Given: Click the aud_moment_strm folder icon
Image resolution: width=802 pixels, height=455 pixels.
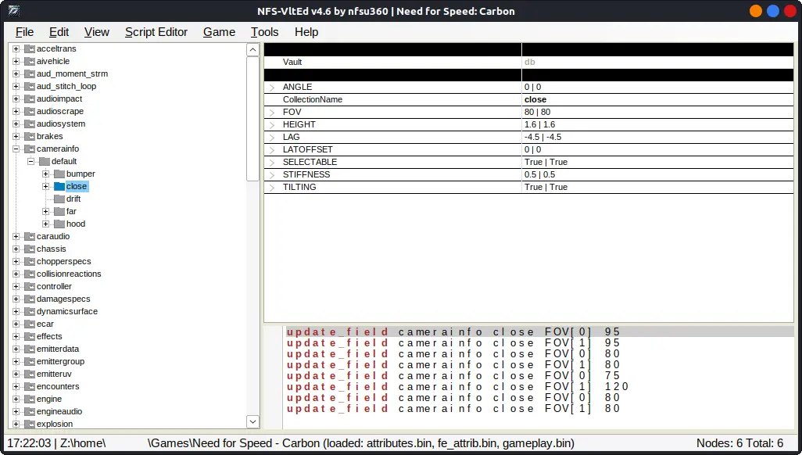Looking at the screenshot, I should [30, 73].
